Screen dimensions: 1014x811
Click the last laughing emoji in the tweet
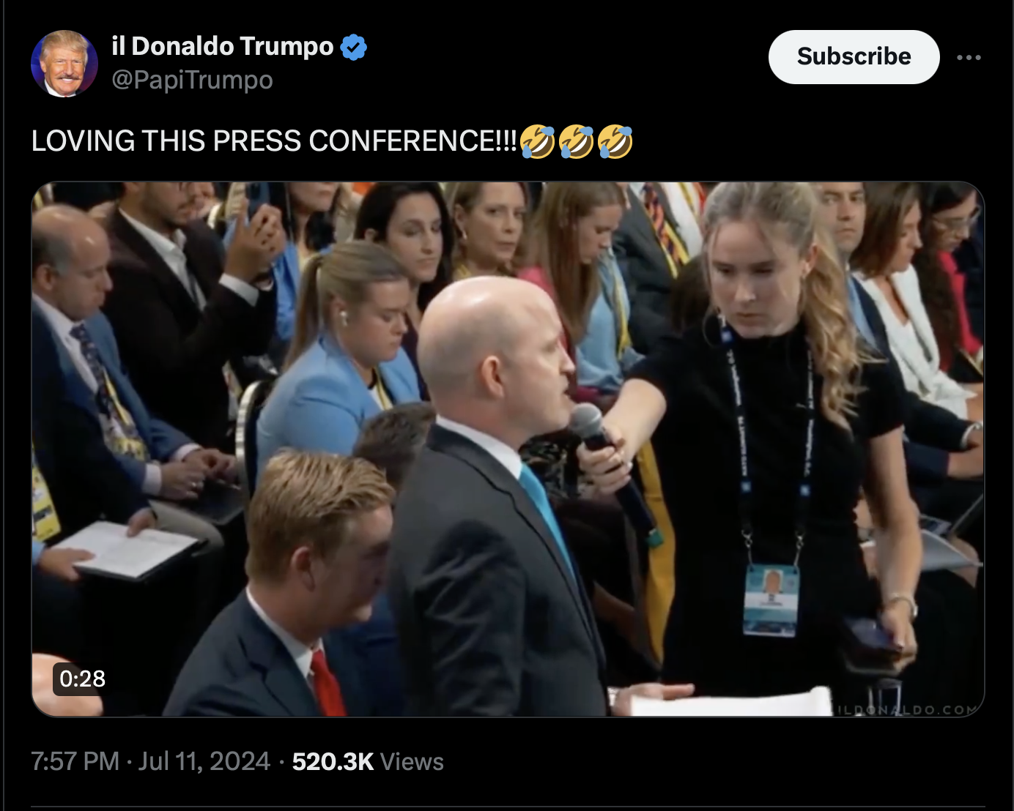click(615, 141)
